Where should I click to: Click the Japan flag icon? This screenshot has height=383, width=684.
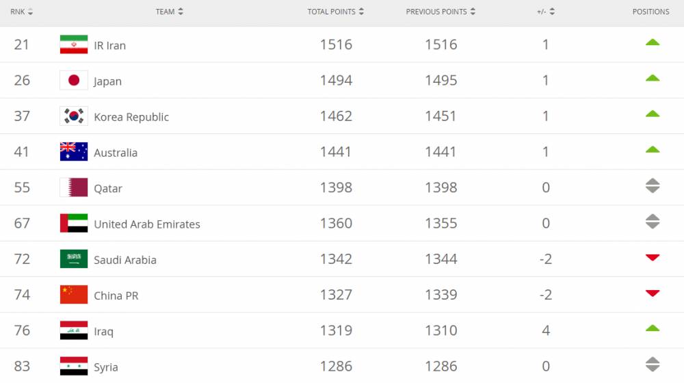tap(74, 81)
